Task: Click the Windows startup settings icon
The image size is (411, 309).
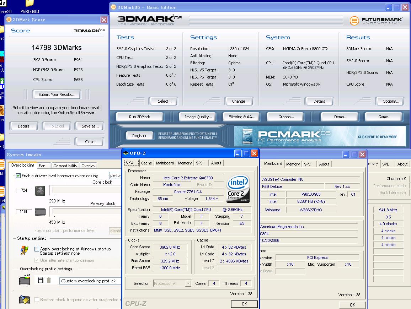Action: click(25, 250)
